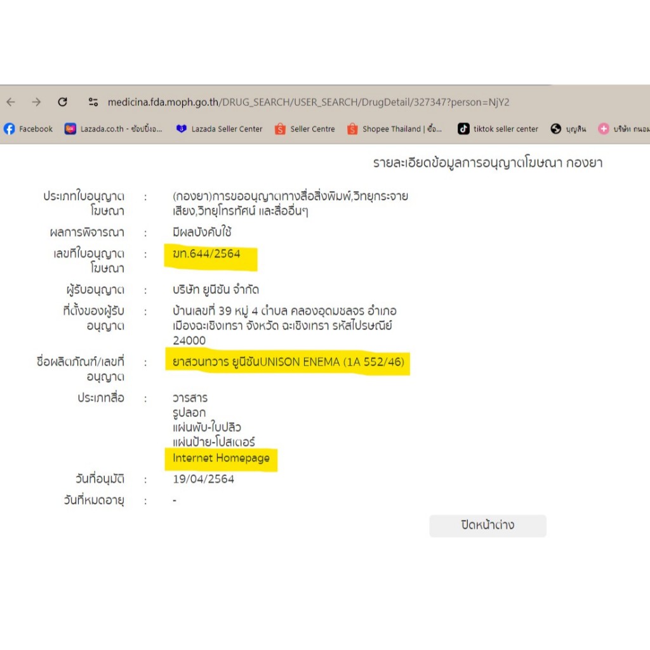Click the approval date 19/04/2564
This screenshot has height=650, width=650.
click(203, 479)
